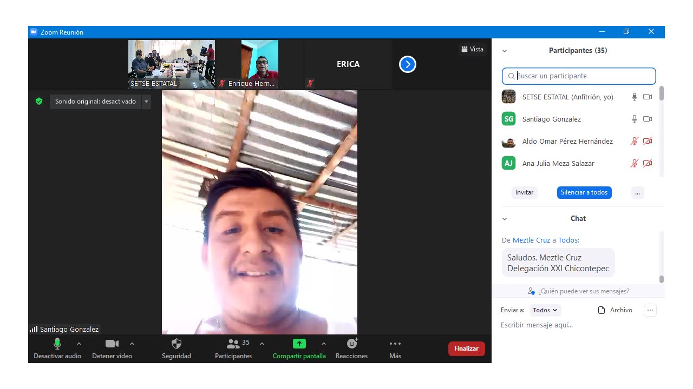Open share options caret beside Compartir pantalla
Screen dimensions: 693x389
pyautogui.click(x=324, y=344)
